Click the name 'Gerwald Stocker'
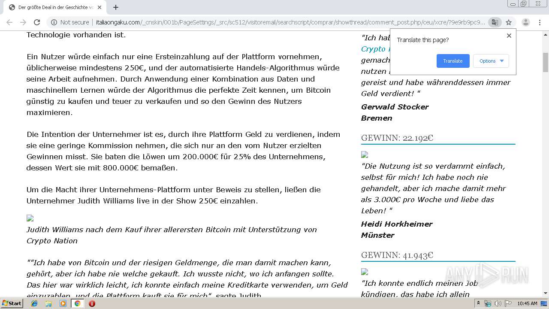This screenshot has width=549, height=309. [395, 107]
